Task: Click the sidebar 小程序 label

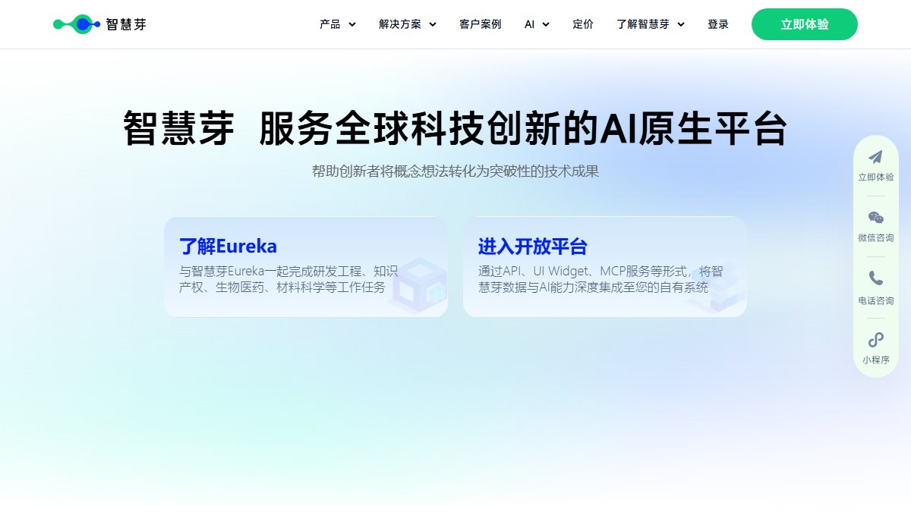Action: coord(876,361)
